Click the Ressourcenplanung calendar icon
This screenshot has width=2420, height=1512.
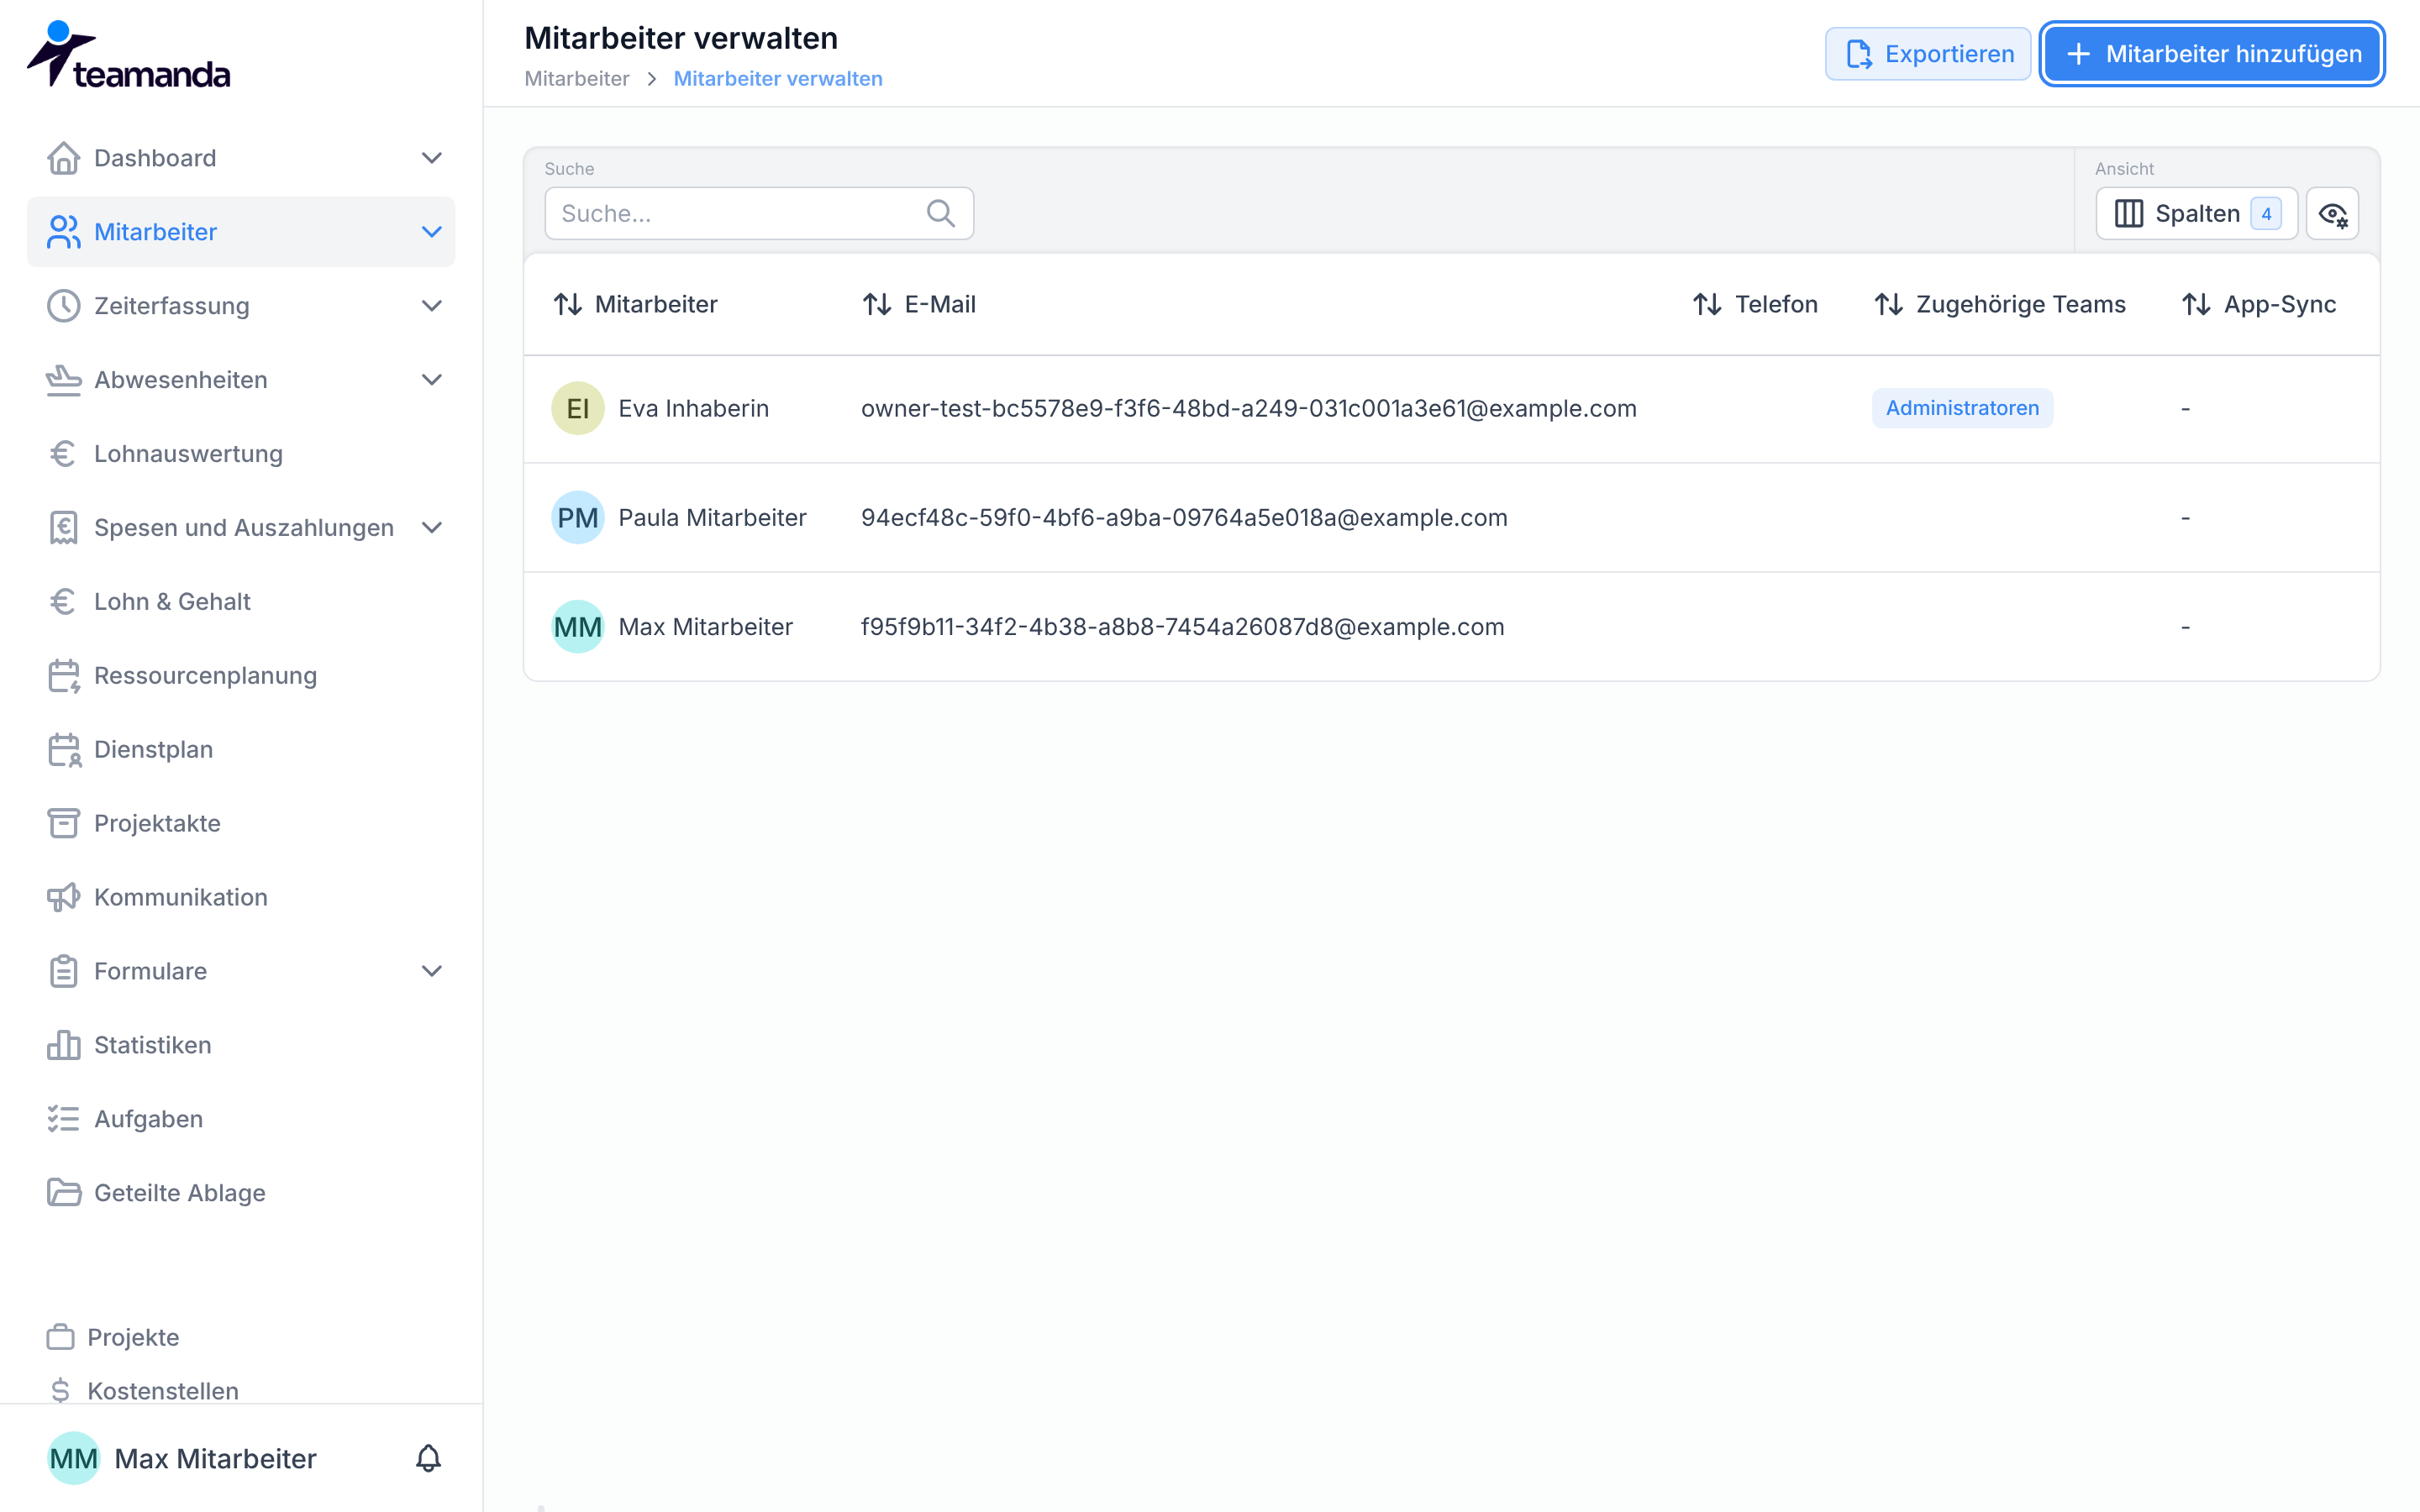pos(64,676)
